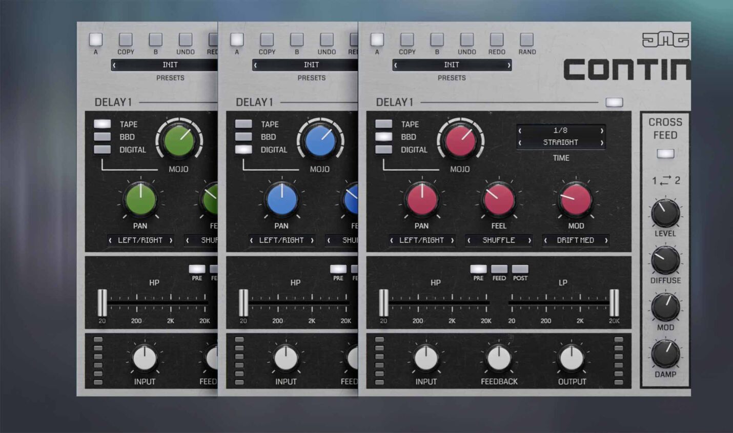The height and width of the screenshot is (433, 733).
Task: Select DIGITAL mode in the green-knob window
Action: click(102, 150)
